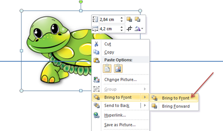This screenshot has width=223, height=131.
Task: Click the shape height icon in mini toolbar
Action: [95, 19]
